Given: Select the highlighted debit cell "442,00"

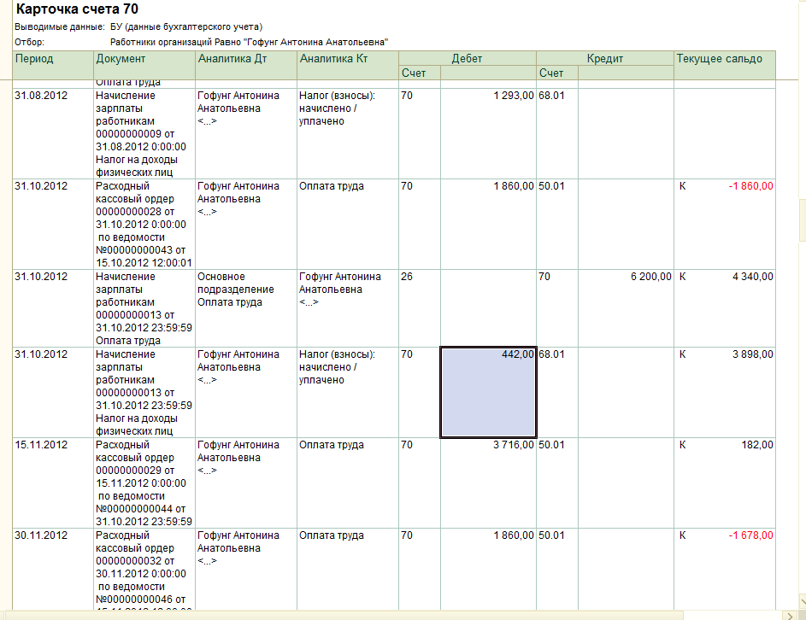Looking at the screenshot, I should click(488, 393).
